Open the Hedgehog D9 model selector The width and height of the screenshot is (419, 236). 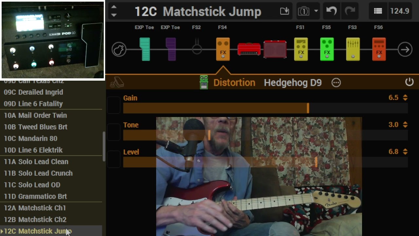pyautogui.click(x=293, y=83)
